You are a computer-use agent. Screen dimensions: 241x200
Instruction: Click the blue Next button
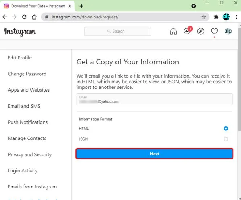coord(155,154)
